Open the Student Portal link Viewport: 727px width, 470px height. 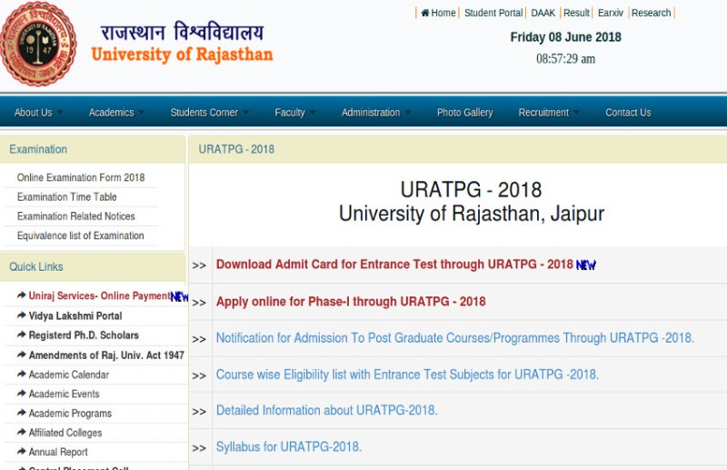(493, 13)
